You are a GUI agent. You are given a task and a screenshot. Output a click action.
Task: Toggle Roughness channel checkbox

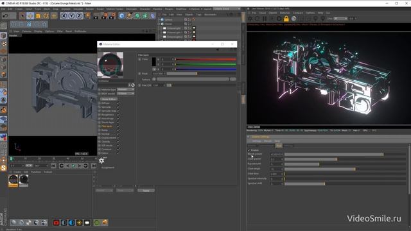118,115
